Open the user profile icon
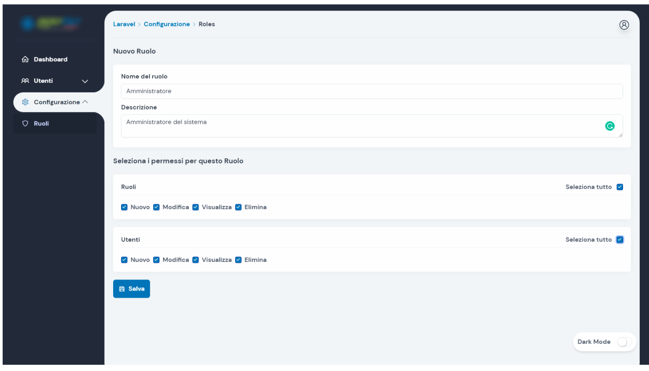649x371 pixels. (624, 25)
